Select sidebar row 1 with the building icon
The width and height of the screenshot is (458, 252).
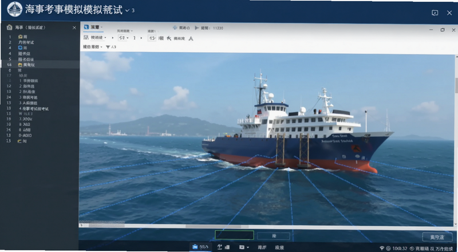[x=41, y=37]
